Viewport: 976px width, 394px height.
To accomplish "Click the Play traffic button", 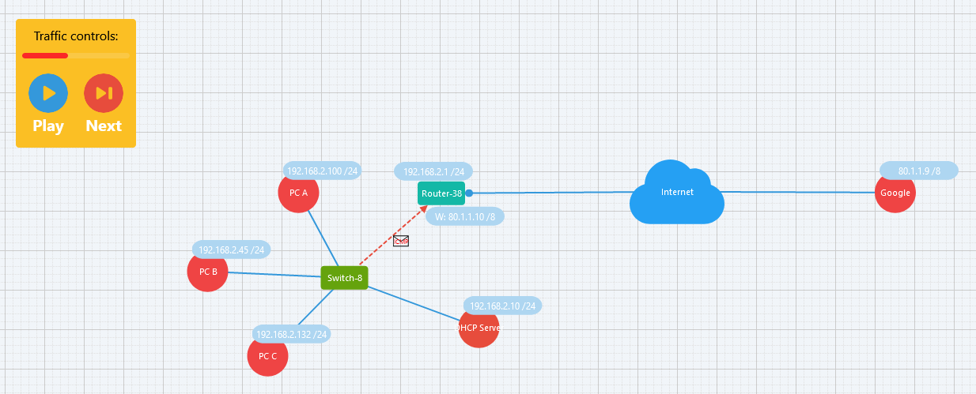I will (x=48, y=93).
